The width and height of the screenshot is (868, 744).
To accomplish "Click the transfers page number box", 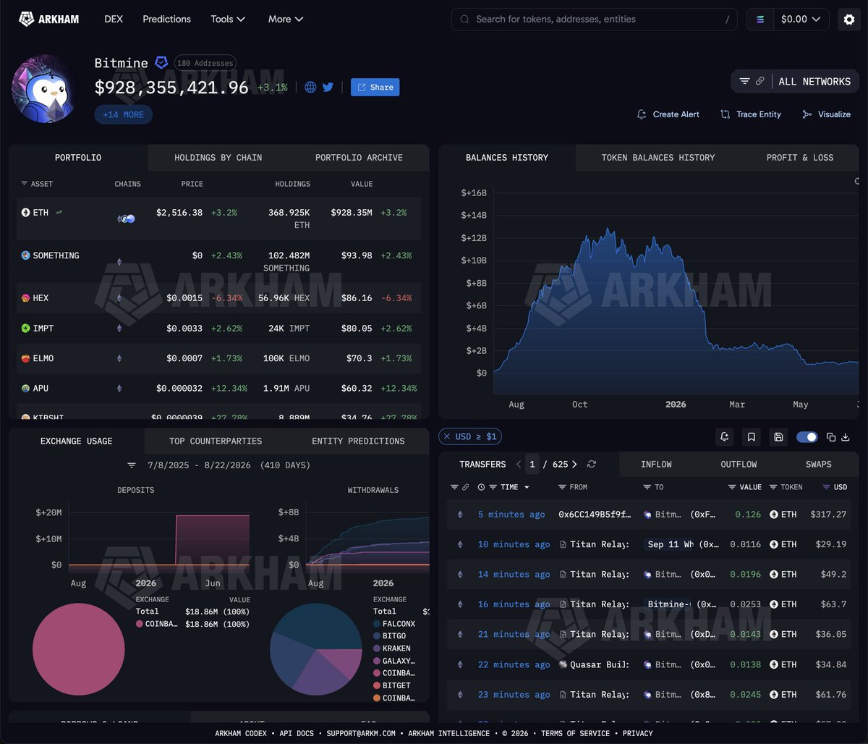I will 533,464.
